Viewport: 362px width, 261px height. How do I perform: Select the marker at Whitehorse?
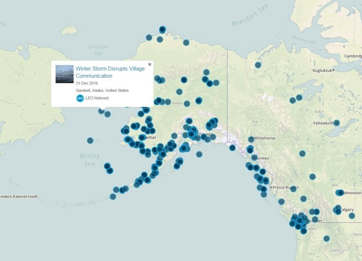(251, 139)
